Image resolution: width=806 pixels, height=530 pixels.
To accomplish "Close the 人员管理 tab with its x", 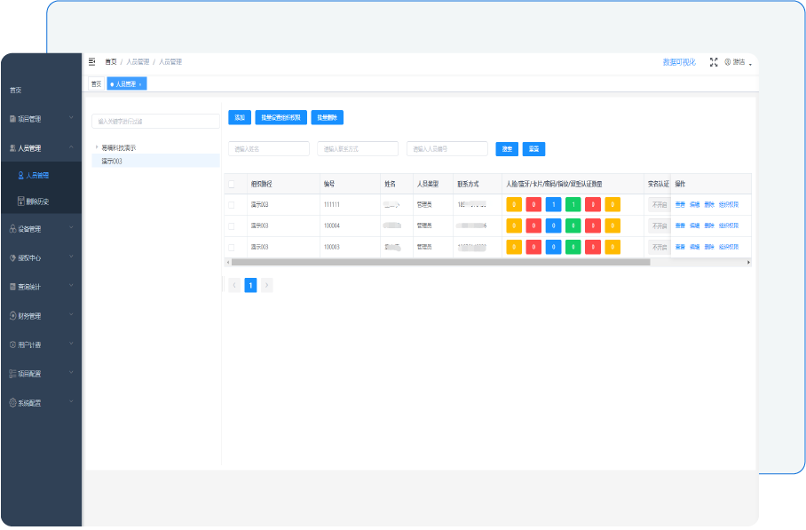I will (x=140, y=83).
